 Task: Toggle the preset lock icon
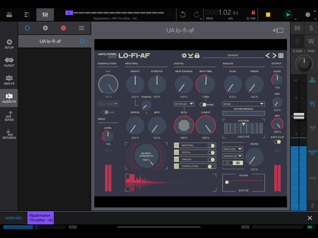197,55
